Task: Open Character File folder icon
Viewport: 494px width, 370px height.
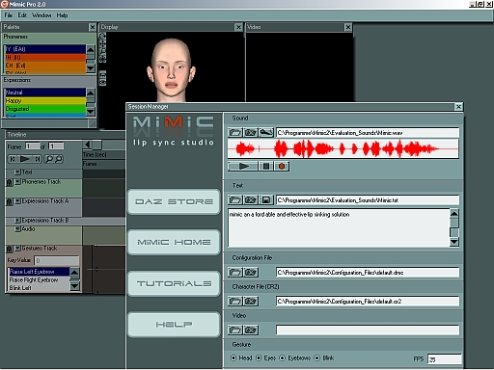Action: pyautogui.click(x=235, y=302)
